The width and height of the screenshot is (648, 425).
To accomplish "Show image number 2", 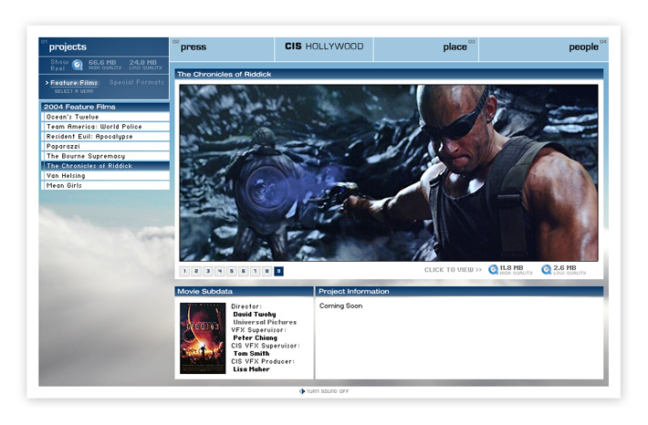I will coord(196,271).
